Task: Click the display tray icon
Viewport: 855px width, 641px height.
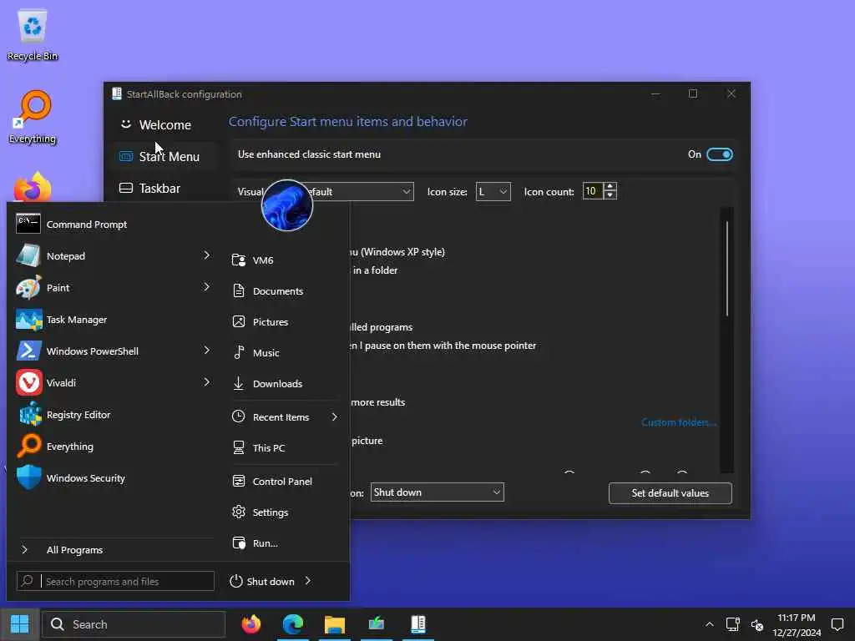Action: 732,624
